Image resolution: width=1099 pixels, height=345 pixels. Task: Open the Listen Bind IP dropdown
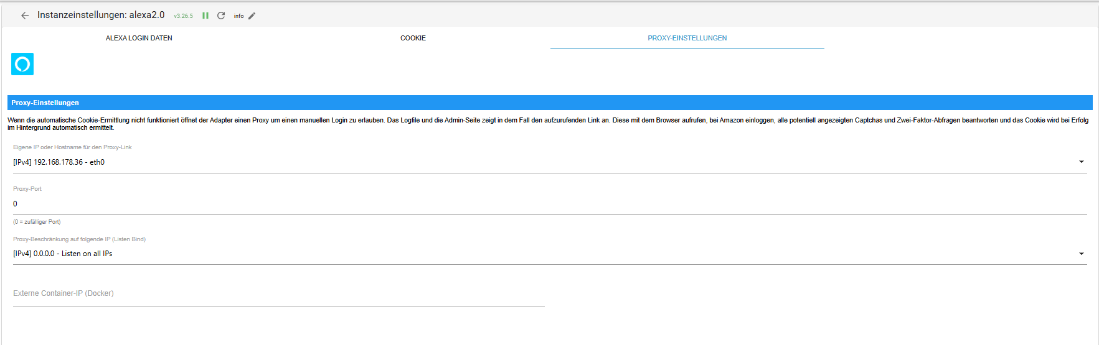550,254
